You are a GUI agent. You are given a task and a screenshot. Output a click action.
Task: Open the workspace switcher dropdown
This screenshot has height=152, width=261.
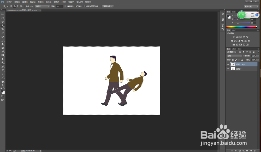251,7
